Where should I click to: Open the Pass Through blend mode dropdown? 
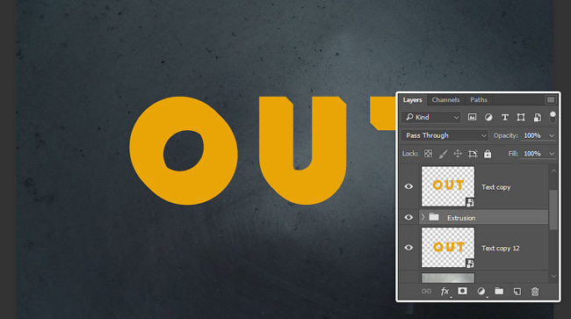[x=445, y=135]
